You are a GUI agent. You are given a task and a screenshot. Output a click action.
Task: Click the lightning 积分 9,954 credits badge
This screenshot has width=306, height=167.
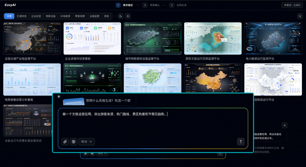click(292, 5)
